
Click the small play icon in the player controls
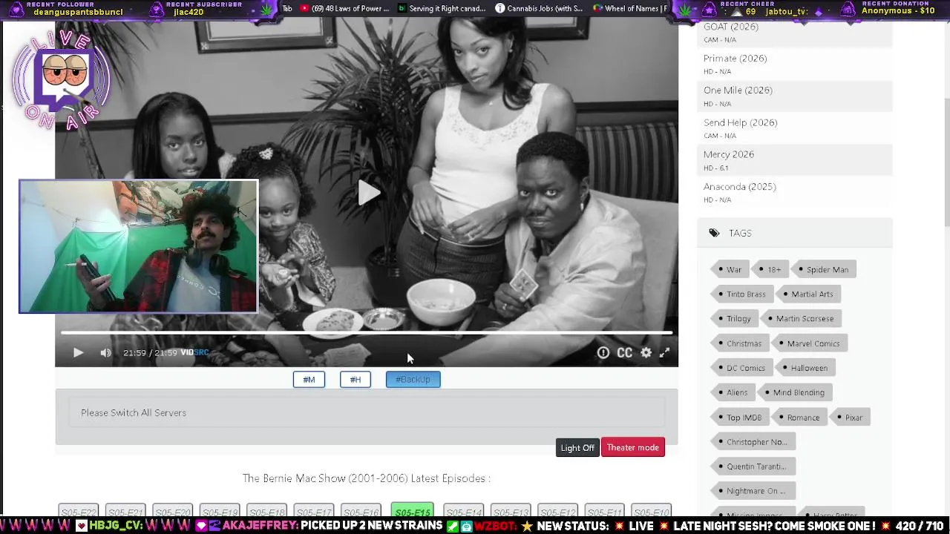click(x=78, y=353)
